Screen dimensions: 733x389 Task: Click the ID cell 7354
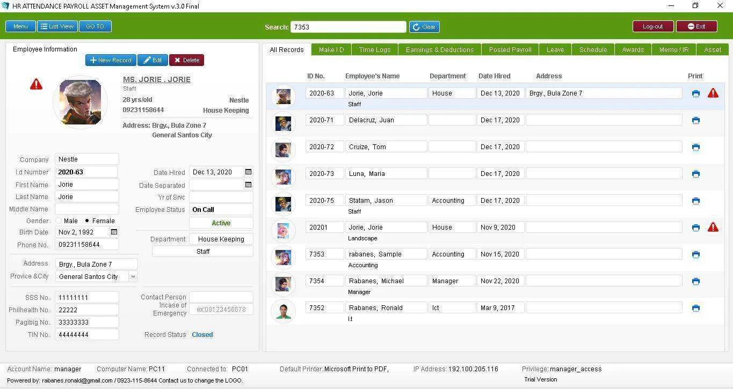tap(324, 281)
